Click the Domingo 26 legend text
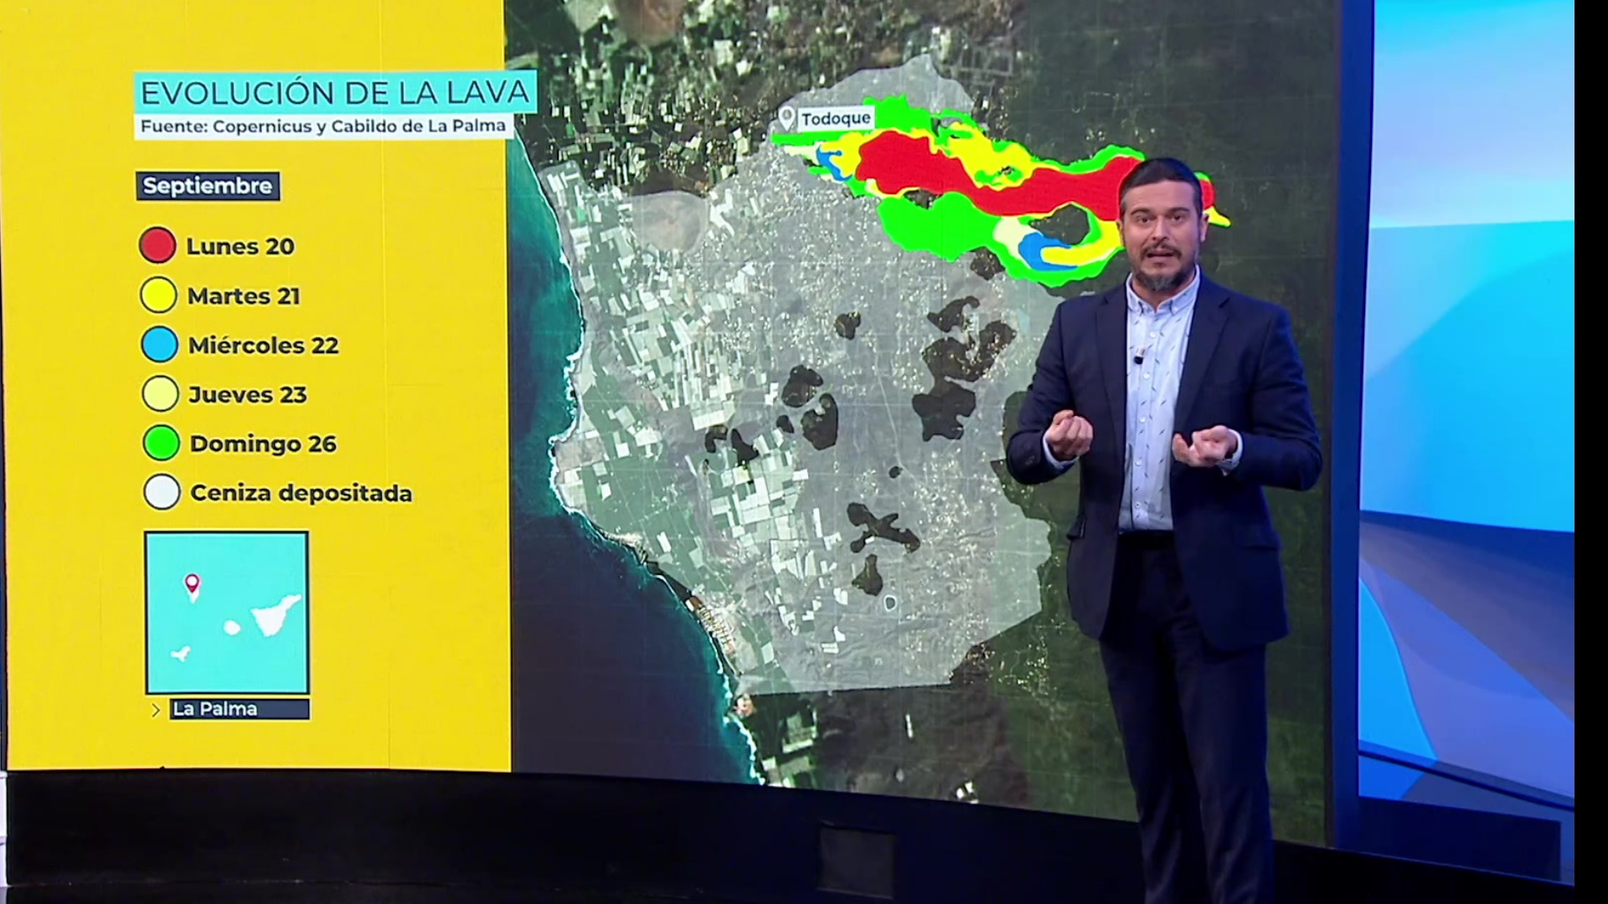1608x904 pixels. [263, 444]
